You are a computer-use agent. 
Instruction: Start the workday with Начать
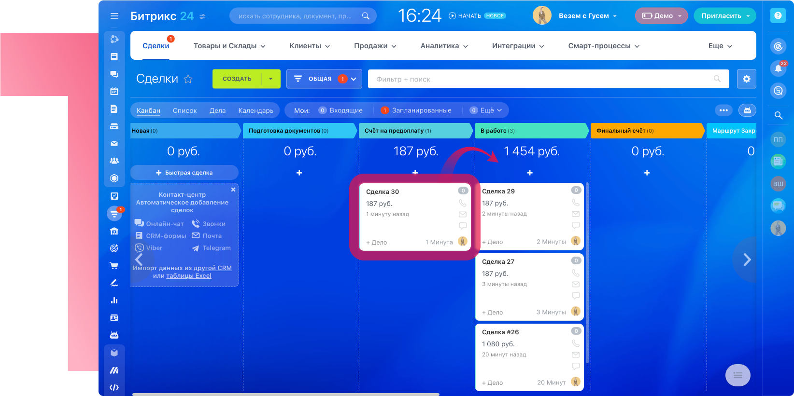[x=465, y=16]
